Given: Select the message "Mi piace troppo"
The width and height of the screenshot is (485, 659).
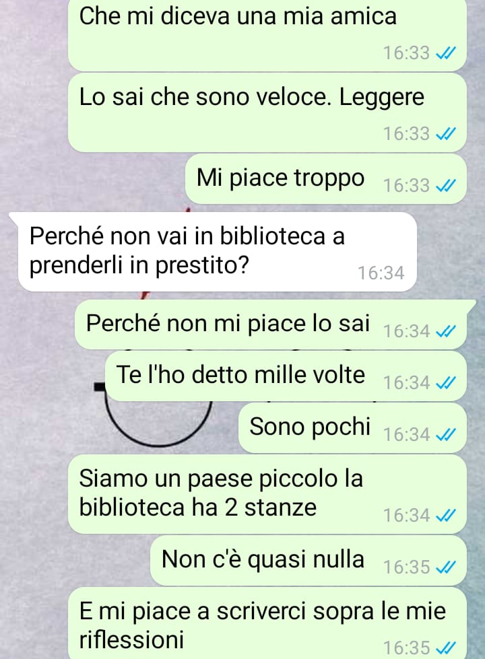Looking at the screenshot, I should coord(326,179).
